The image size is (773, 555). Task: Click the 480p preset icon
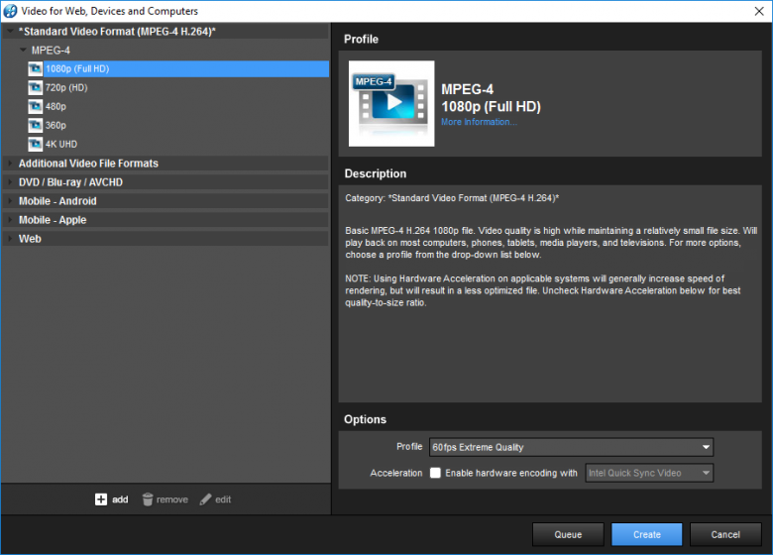coord(35,106)
